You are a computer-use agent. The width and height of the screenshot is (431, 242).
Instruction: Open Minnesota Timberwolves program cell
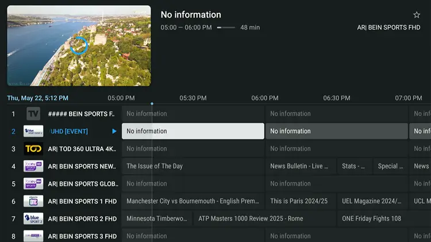pyautogui.click(x=157, y=218)
